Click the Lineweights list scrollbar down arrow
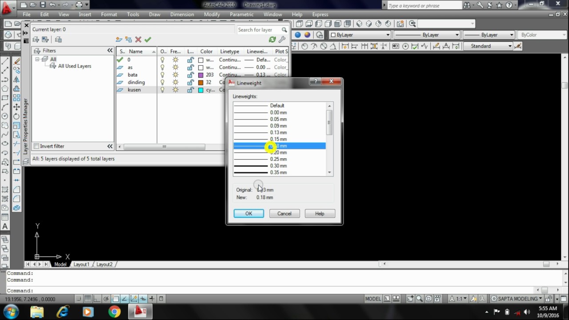The width and height of the screenshot is (569, 320). click(x=329, y=172)
